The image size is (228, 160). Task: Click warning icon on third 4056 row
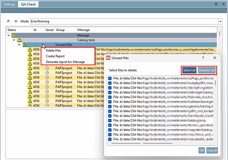(x=30, y=59)
